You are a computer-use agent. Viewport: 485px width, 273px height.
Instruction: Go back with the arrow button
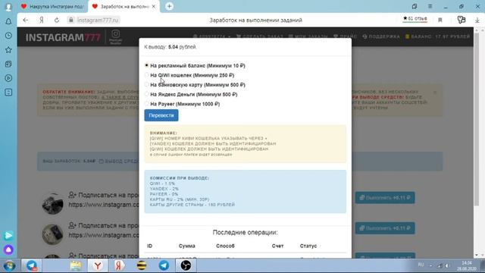pyautogui.click(x=25, y=20)
